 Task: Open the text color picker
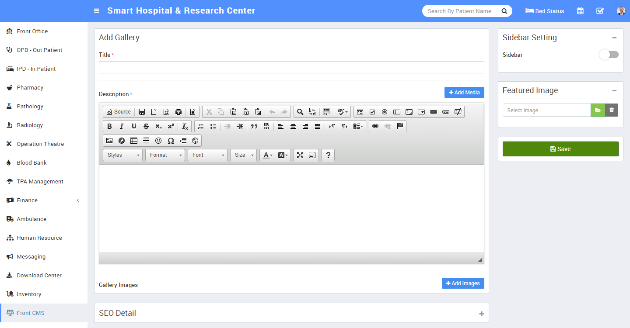click(268, 155)
